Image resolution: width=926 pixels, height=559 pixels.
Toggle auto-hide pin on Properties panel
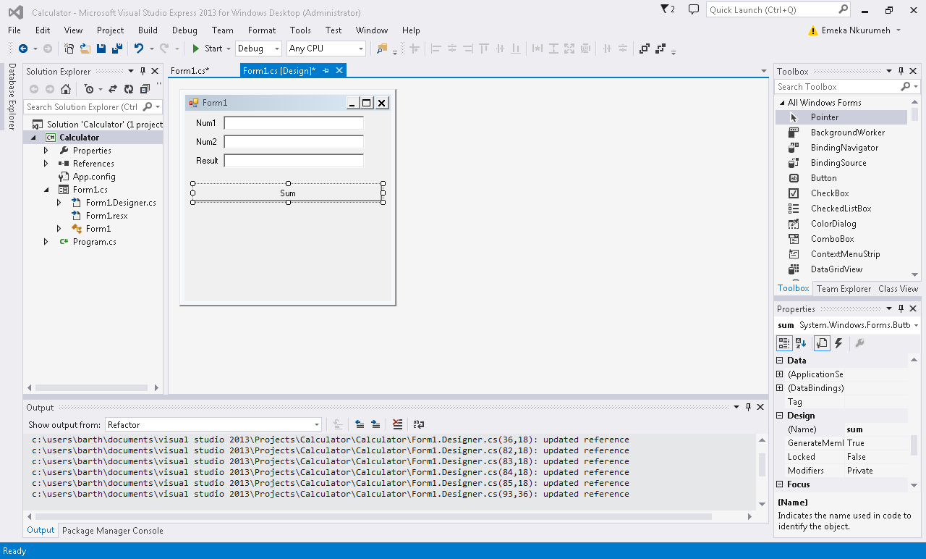point(901,308)
